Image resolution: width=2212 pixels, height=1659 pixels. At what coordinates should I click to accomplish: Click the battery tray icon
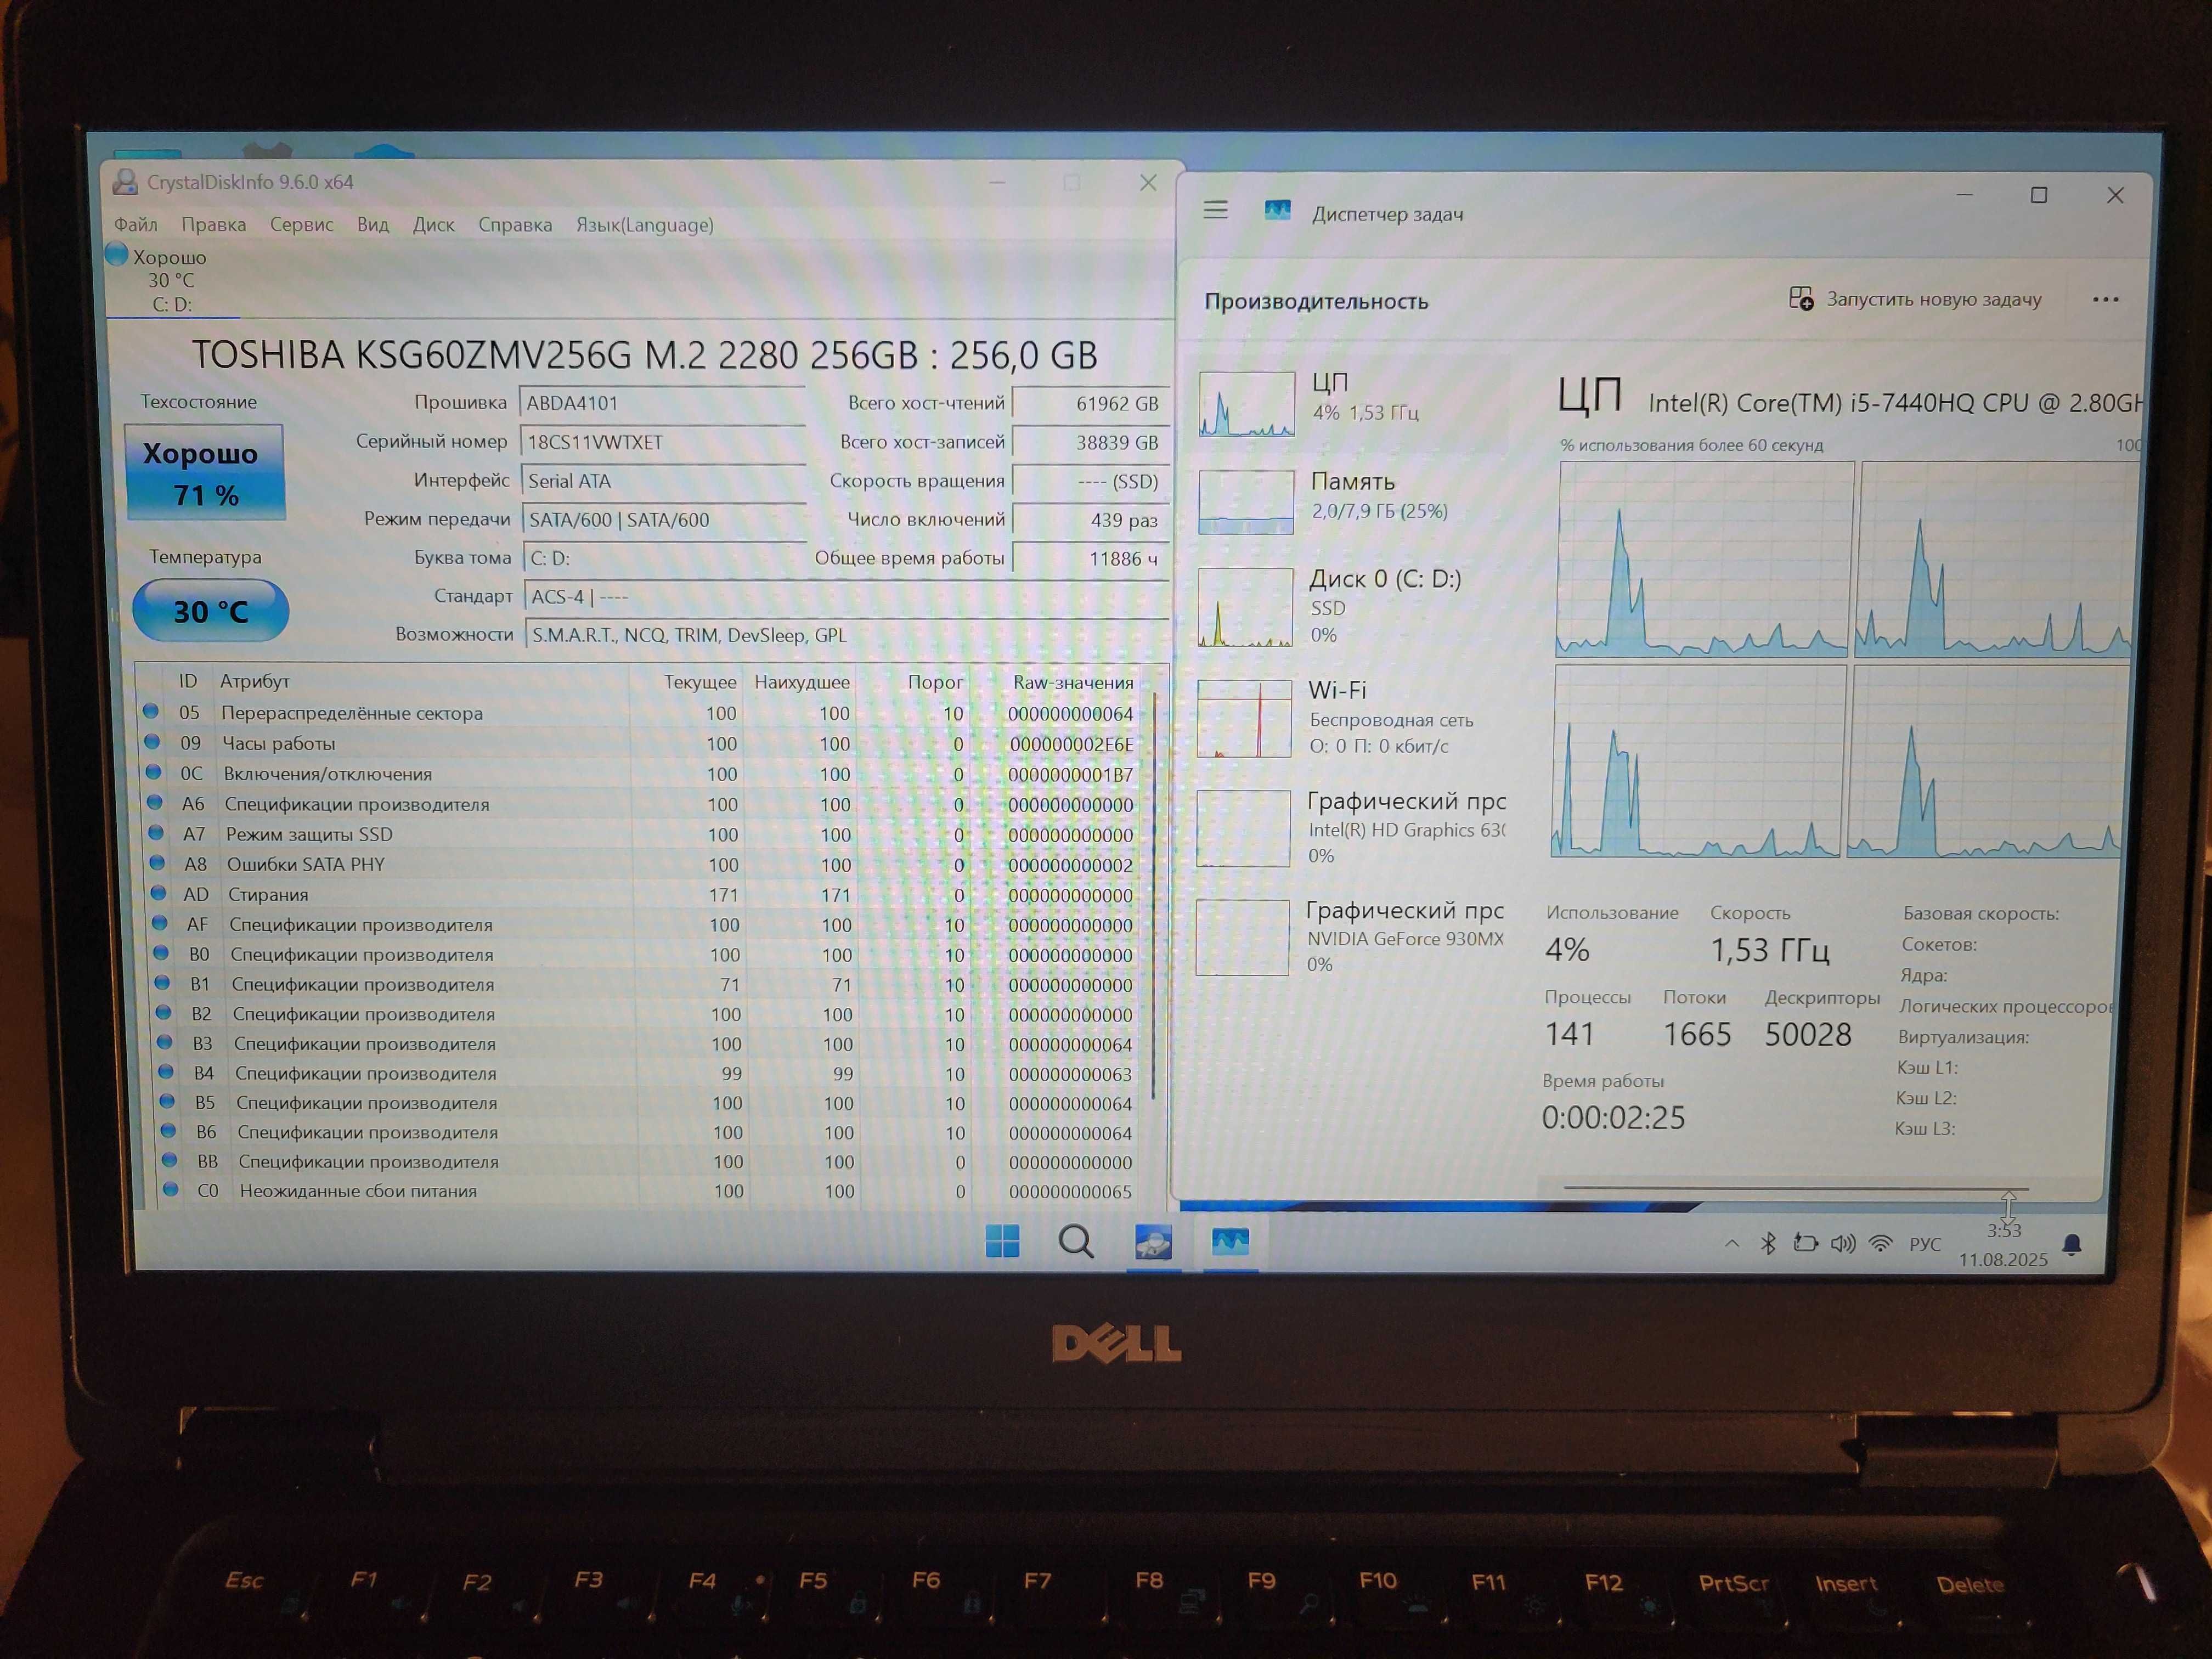[x=1805, y=1243]
